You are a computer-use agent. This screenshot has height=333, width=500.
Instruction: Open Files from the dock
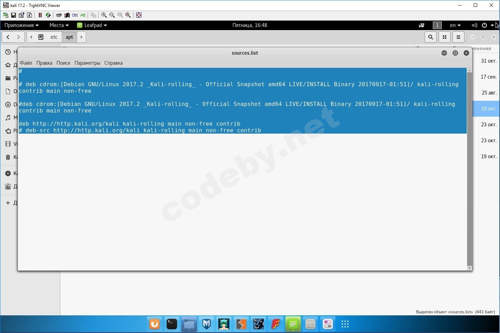[189, 324]
